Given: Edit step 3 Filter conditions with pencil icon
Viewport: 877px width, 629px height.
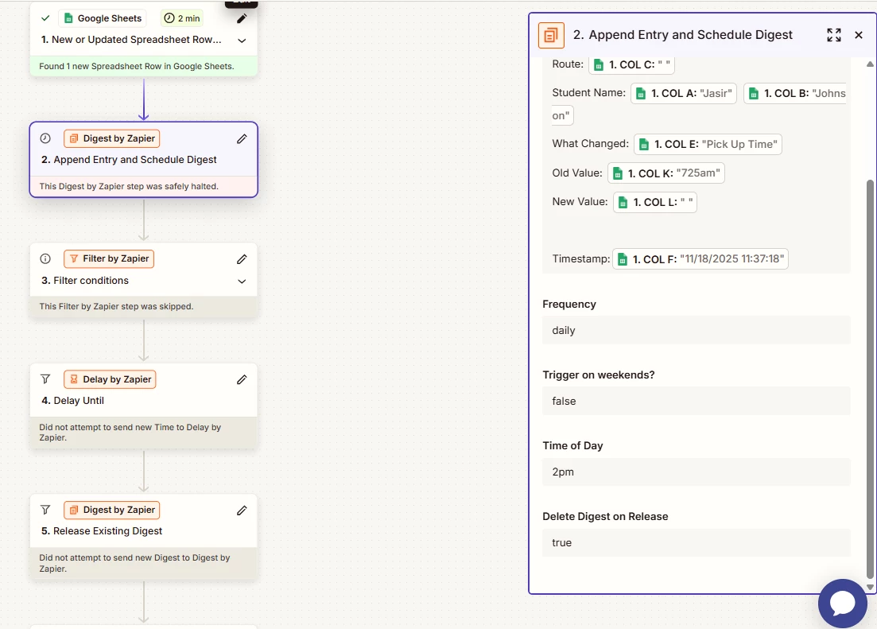Looking at the screenshot, I should pos(242,259).
